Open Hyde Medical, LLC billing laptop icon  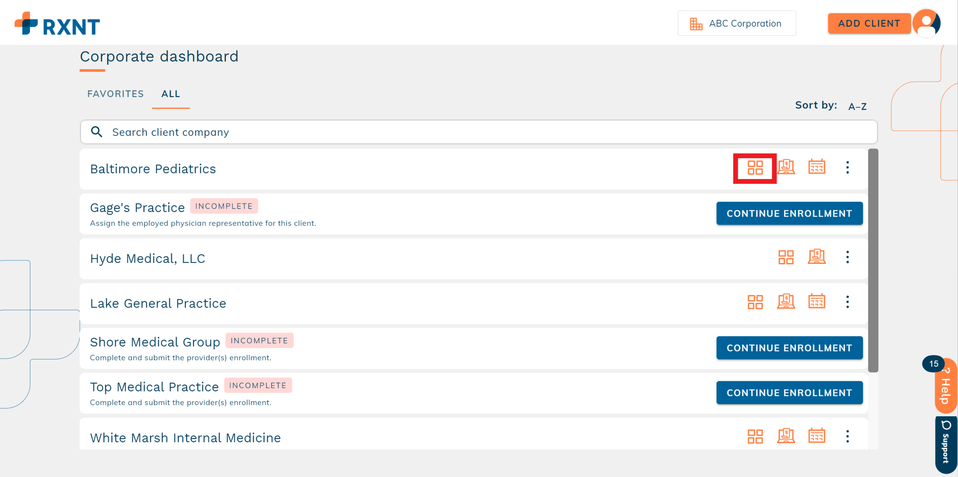coord(817,257)
